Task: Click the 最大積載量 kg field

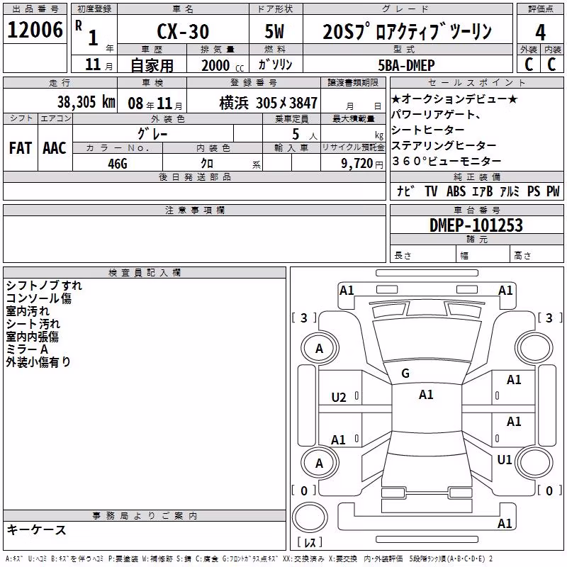Action: click(x=353, y=133)
